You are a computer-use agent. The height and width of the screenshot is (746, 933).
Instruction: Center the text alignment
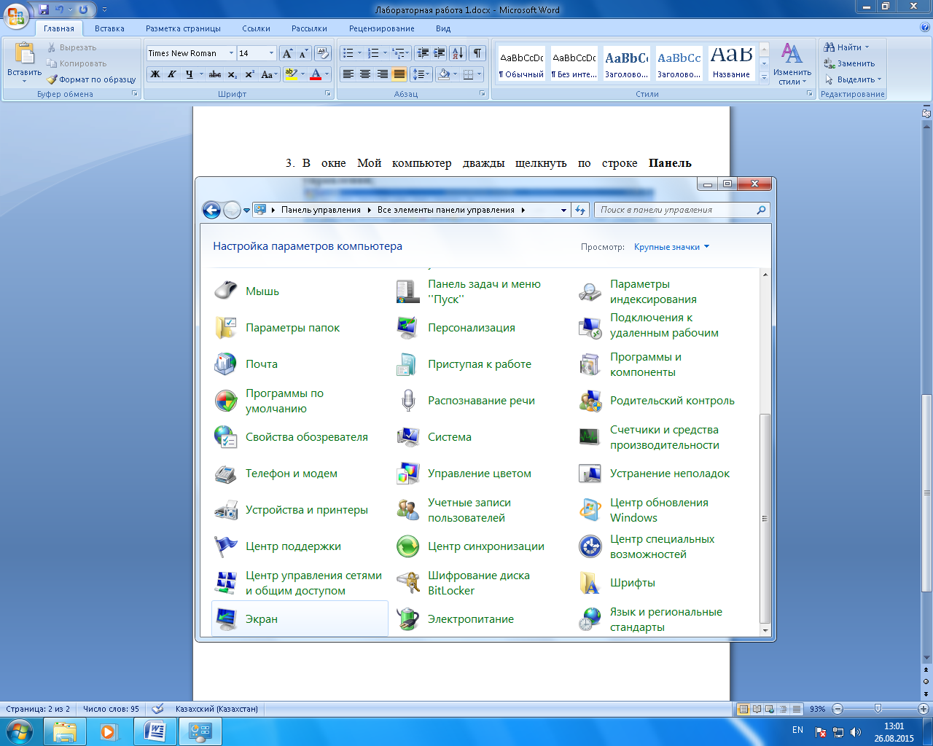365,74
